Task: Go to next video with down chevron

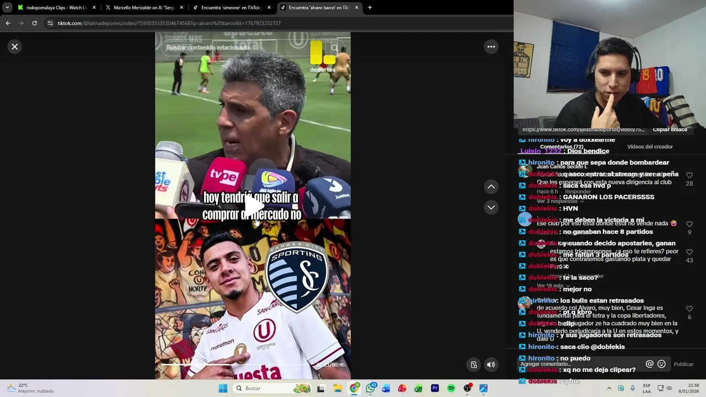Action: [491, 207]
